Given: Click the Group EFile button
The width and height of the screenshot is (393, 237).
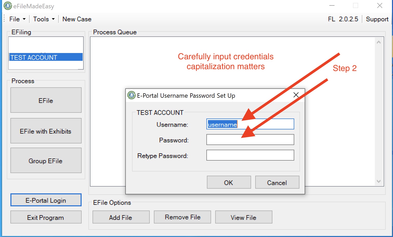Looking at the screenshot, I should (x=46, y=160).
